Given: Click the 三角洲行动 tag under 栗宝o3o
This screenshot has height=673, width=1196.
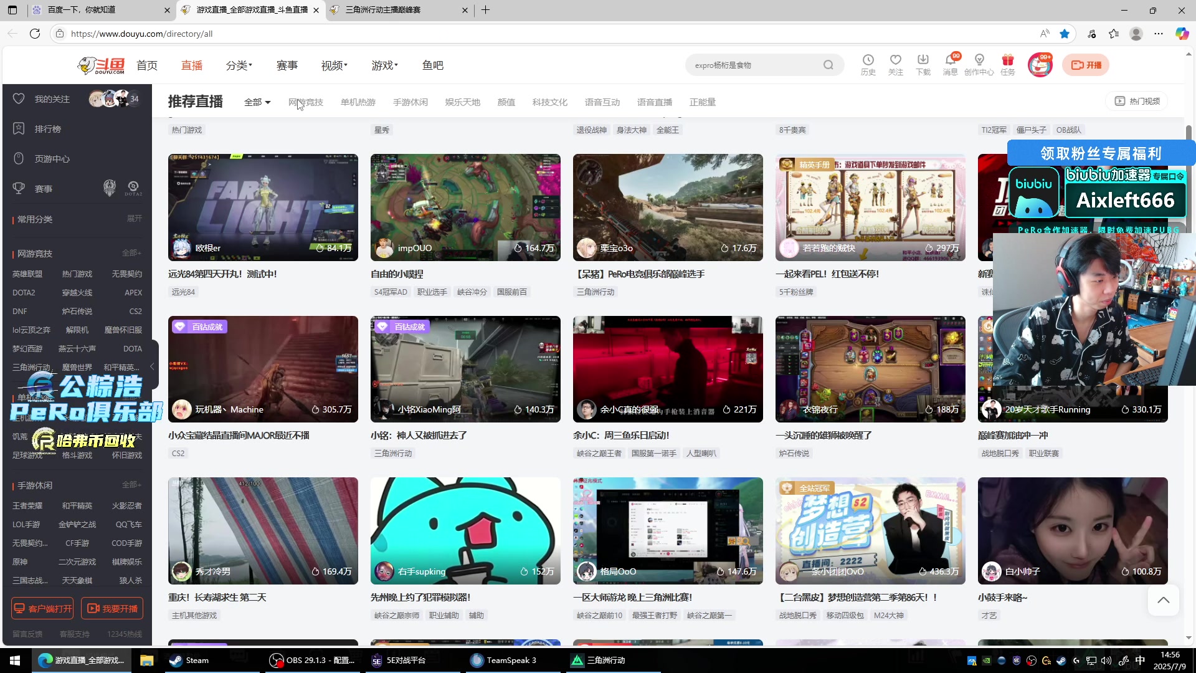Looking at the screenshot, I should [x=596, y=292].
